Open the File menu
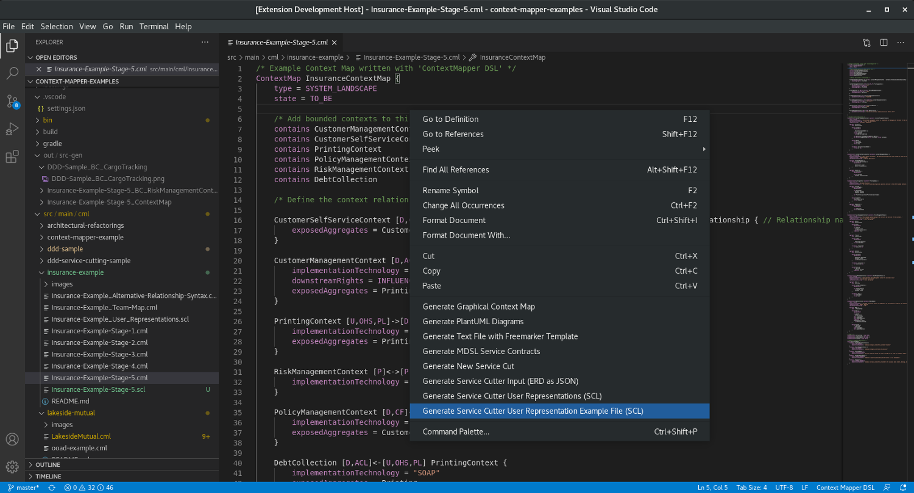The image size is (914, 493). [9, 26]
